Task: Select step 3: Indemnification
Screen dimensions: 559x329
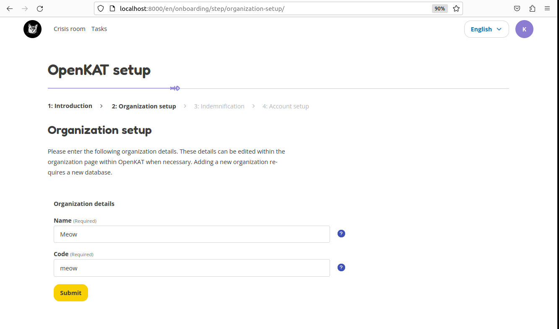Action: click(219, 106)
